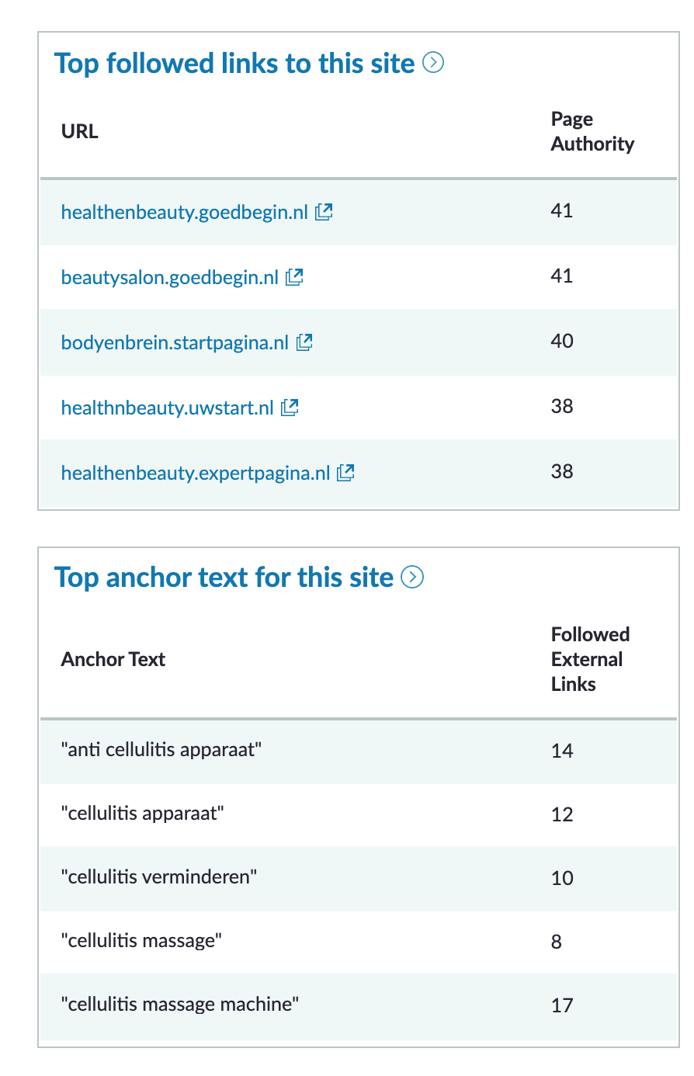The image size is (694, 1076).
Task: Visit beautysalon.goedbegin.nl URL link
Action: pyautogui.click(x=170, y=277)
